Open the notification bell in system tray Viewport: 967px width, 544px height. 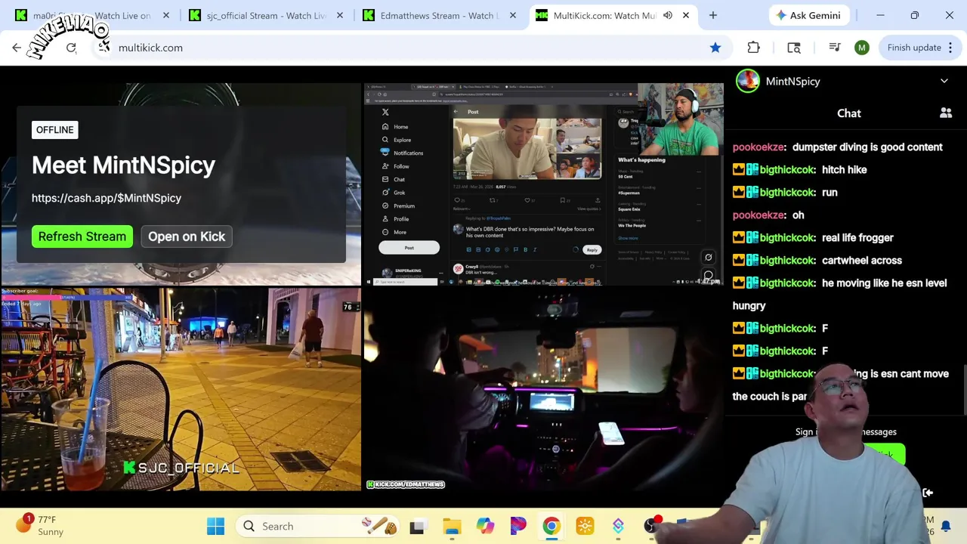[946, 526]
